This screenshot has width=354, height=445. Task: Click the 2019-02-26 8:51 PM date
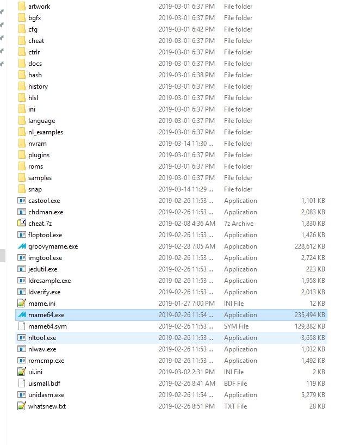[x=187, y=406]
